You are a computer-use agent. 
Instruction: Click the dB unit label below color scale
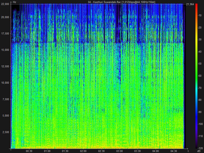click(199, 151)
